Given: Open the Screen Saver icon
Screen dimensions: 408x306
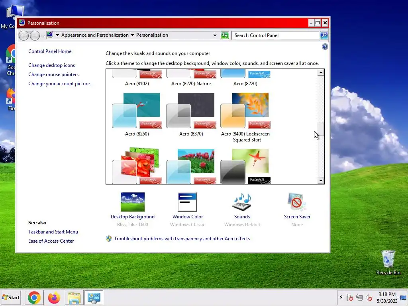Looking at the screenshot, I should [x=297, y=202].
